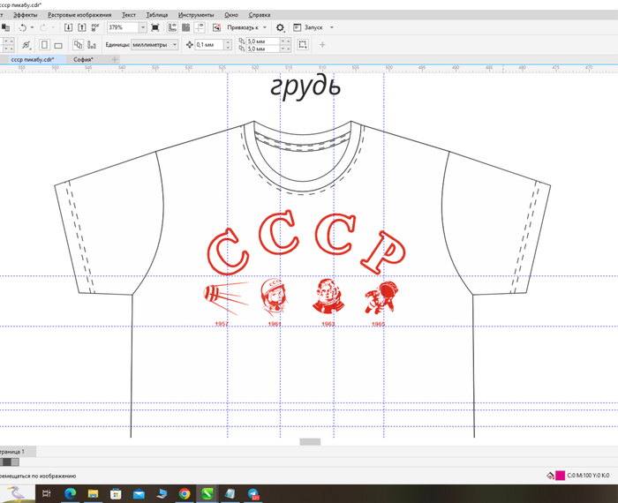Select the red letter Р artwork
This screenshot has width=618, height=503.
(x=383, y=252)
